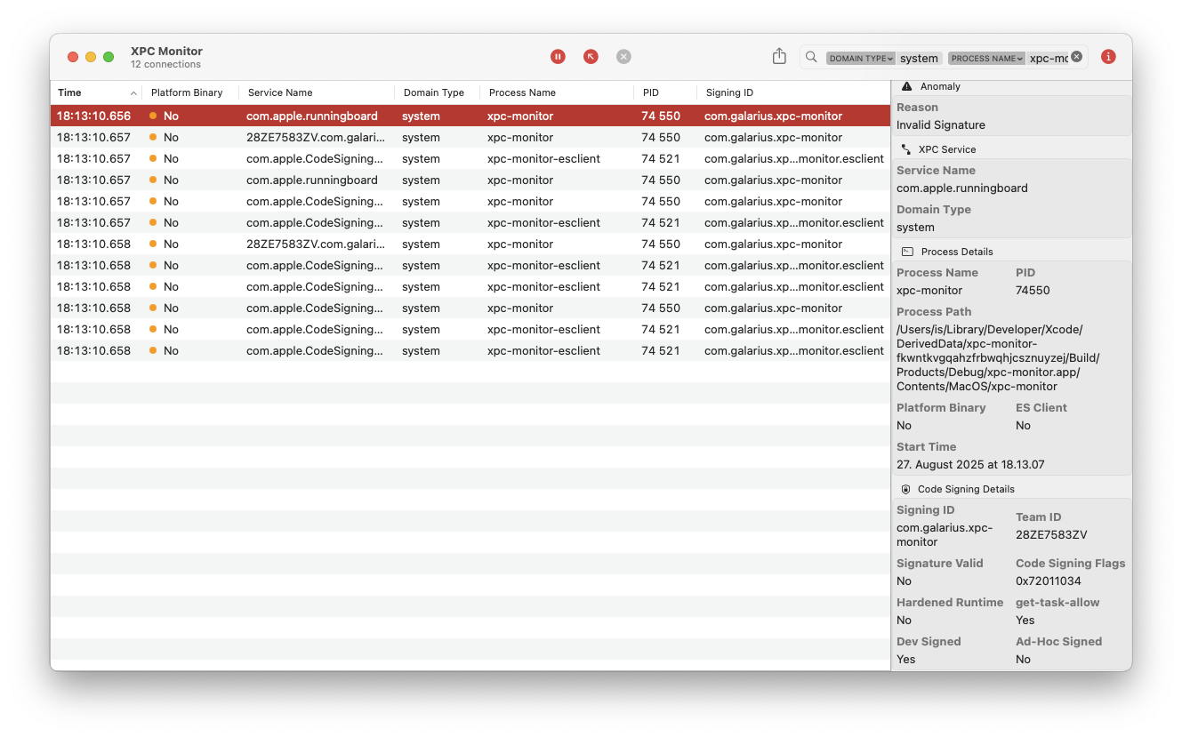Click the Code Signing Details shield icon

(x=905, y=489)
